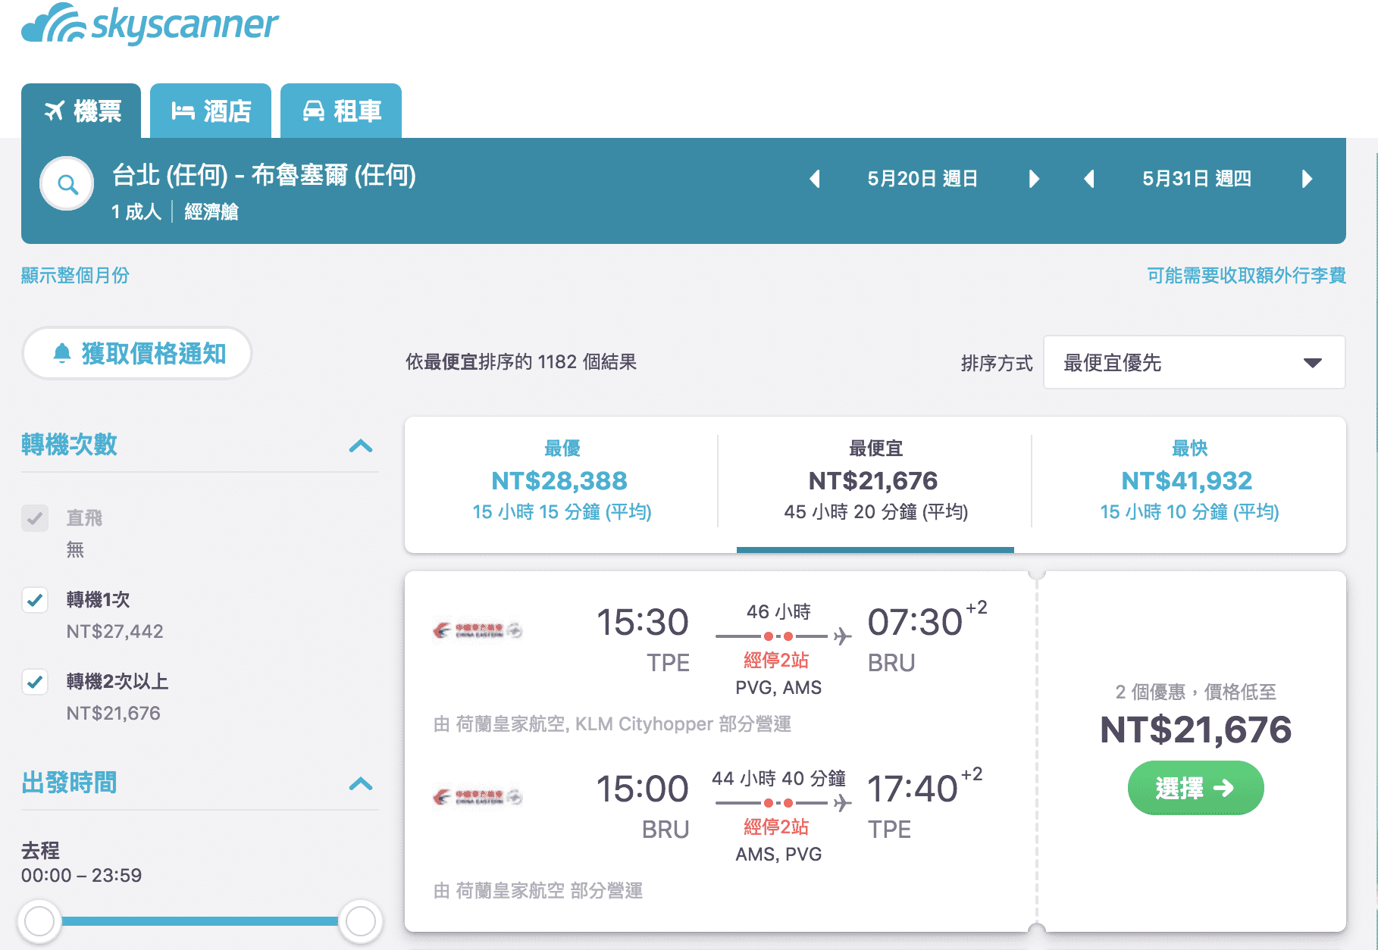Click operator note mentioning KLM Cityhopper
This screenshot has height=950, width=1378.
tap(612, 723)
